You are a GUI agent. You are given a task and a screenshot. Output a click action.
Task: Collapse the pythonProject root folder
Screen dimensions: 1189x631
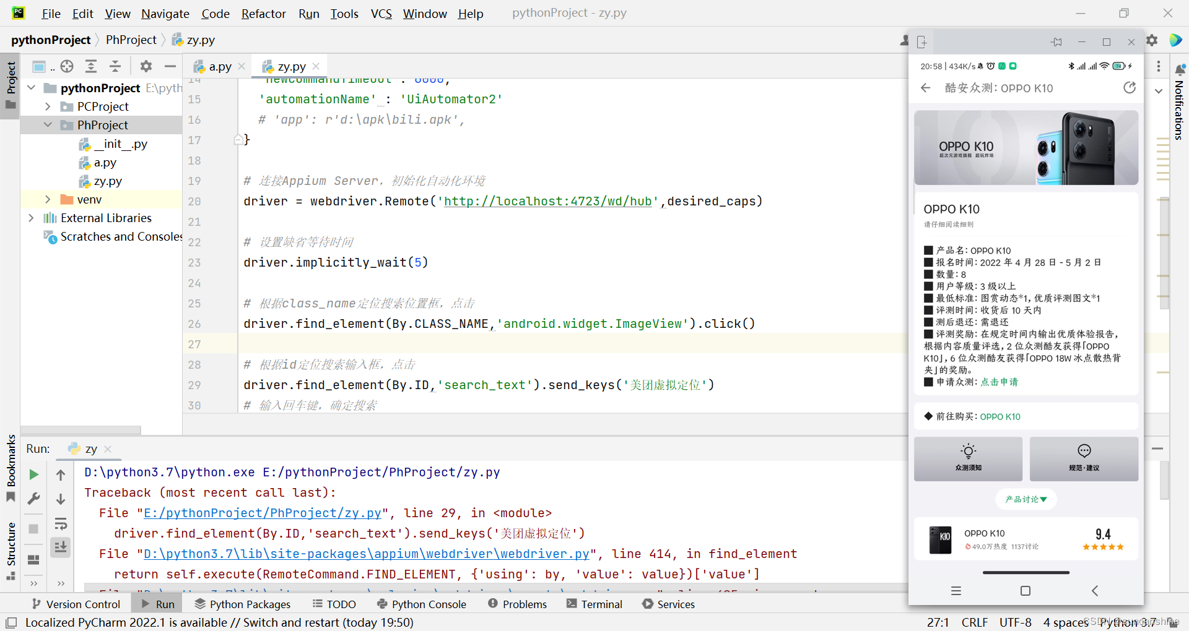tap(32, 88)
